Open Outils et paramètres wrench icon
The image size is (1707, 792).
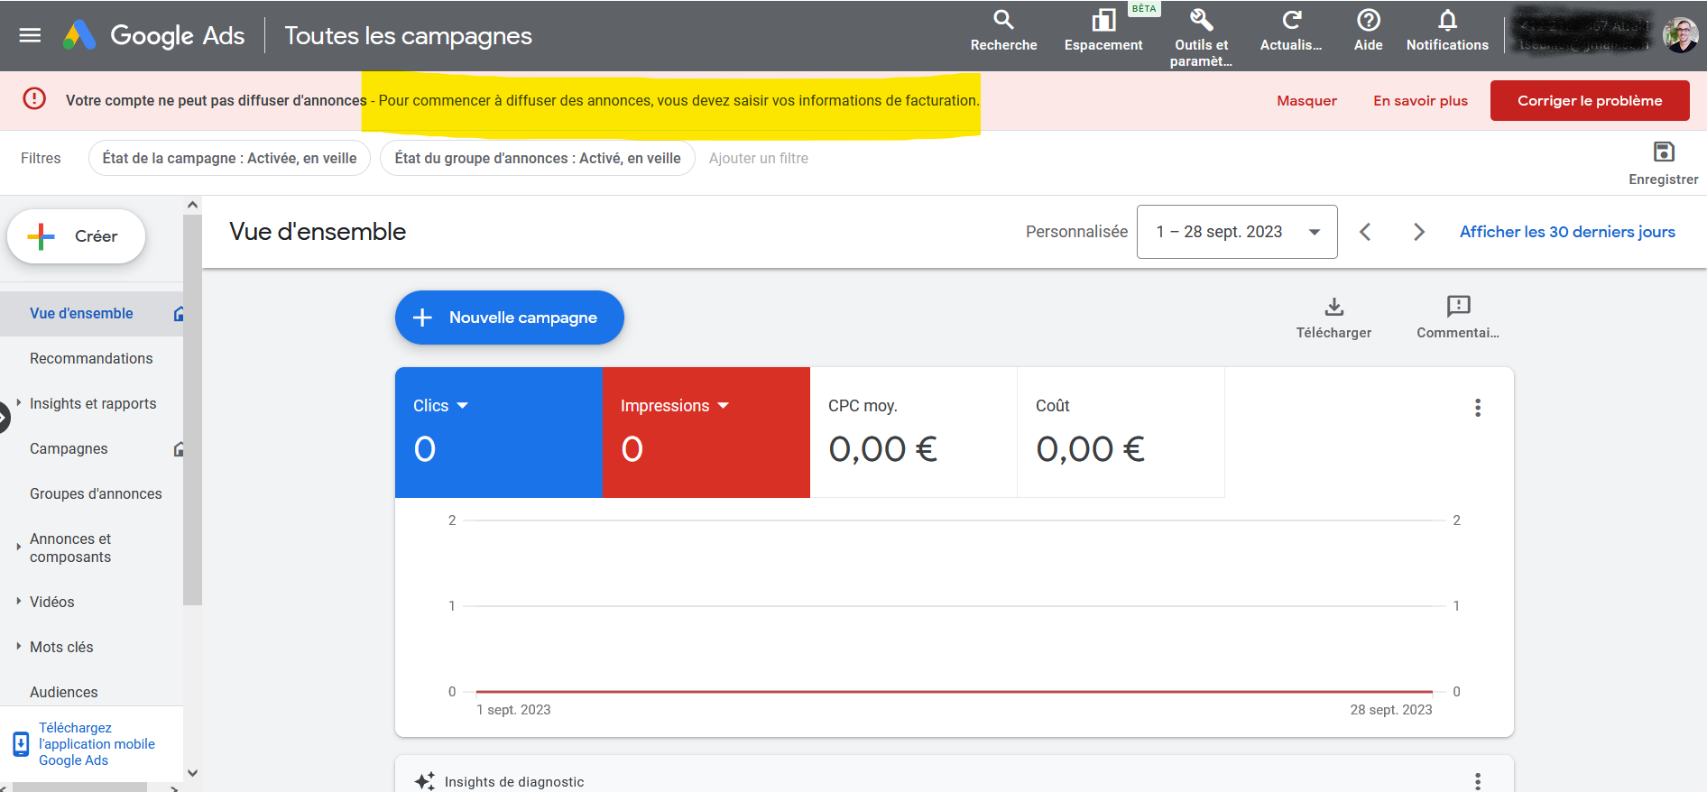1201,21
